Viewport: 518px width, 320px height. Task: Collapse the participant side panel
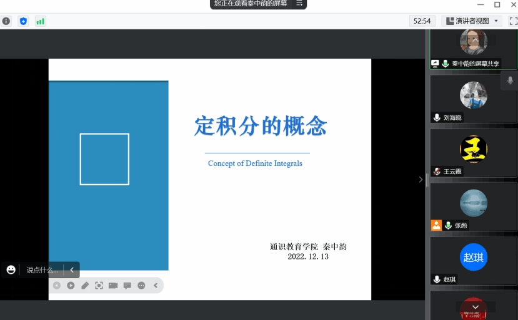click(x=421, y=180)
